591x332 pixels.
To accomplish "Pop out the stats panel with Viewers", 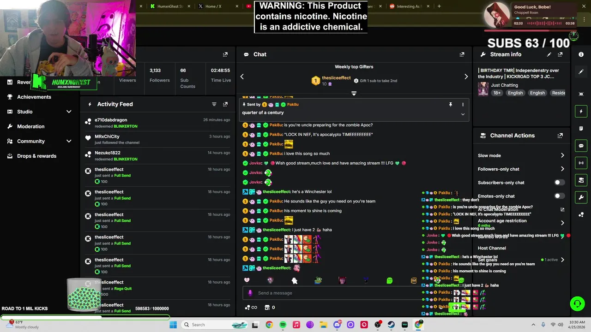I will 225,54.
